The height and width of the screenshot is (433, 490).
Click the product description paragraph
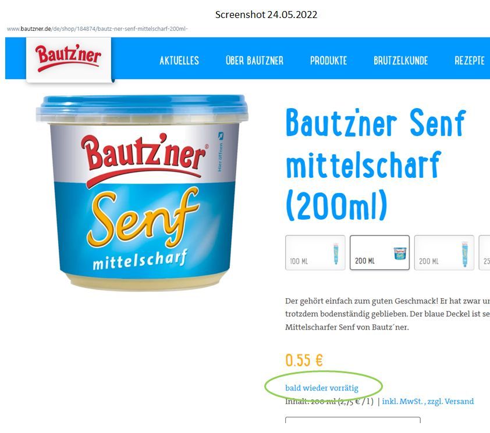coord(388,314)
